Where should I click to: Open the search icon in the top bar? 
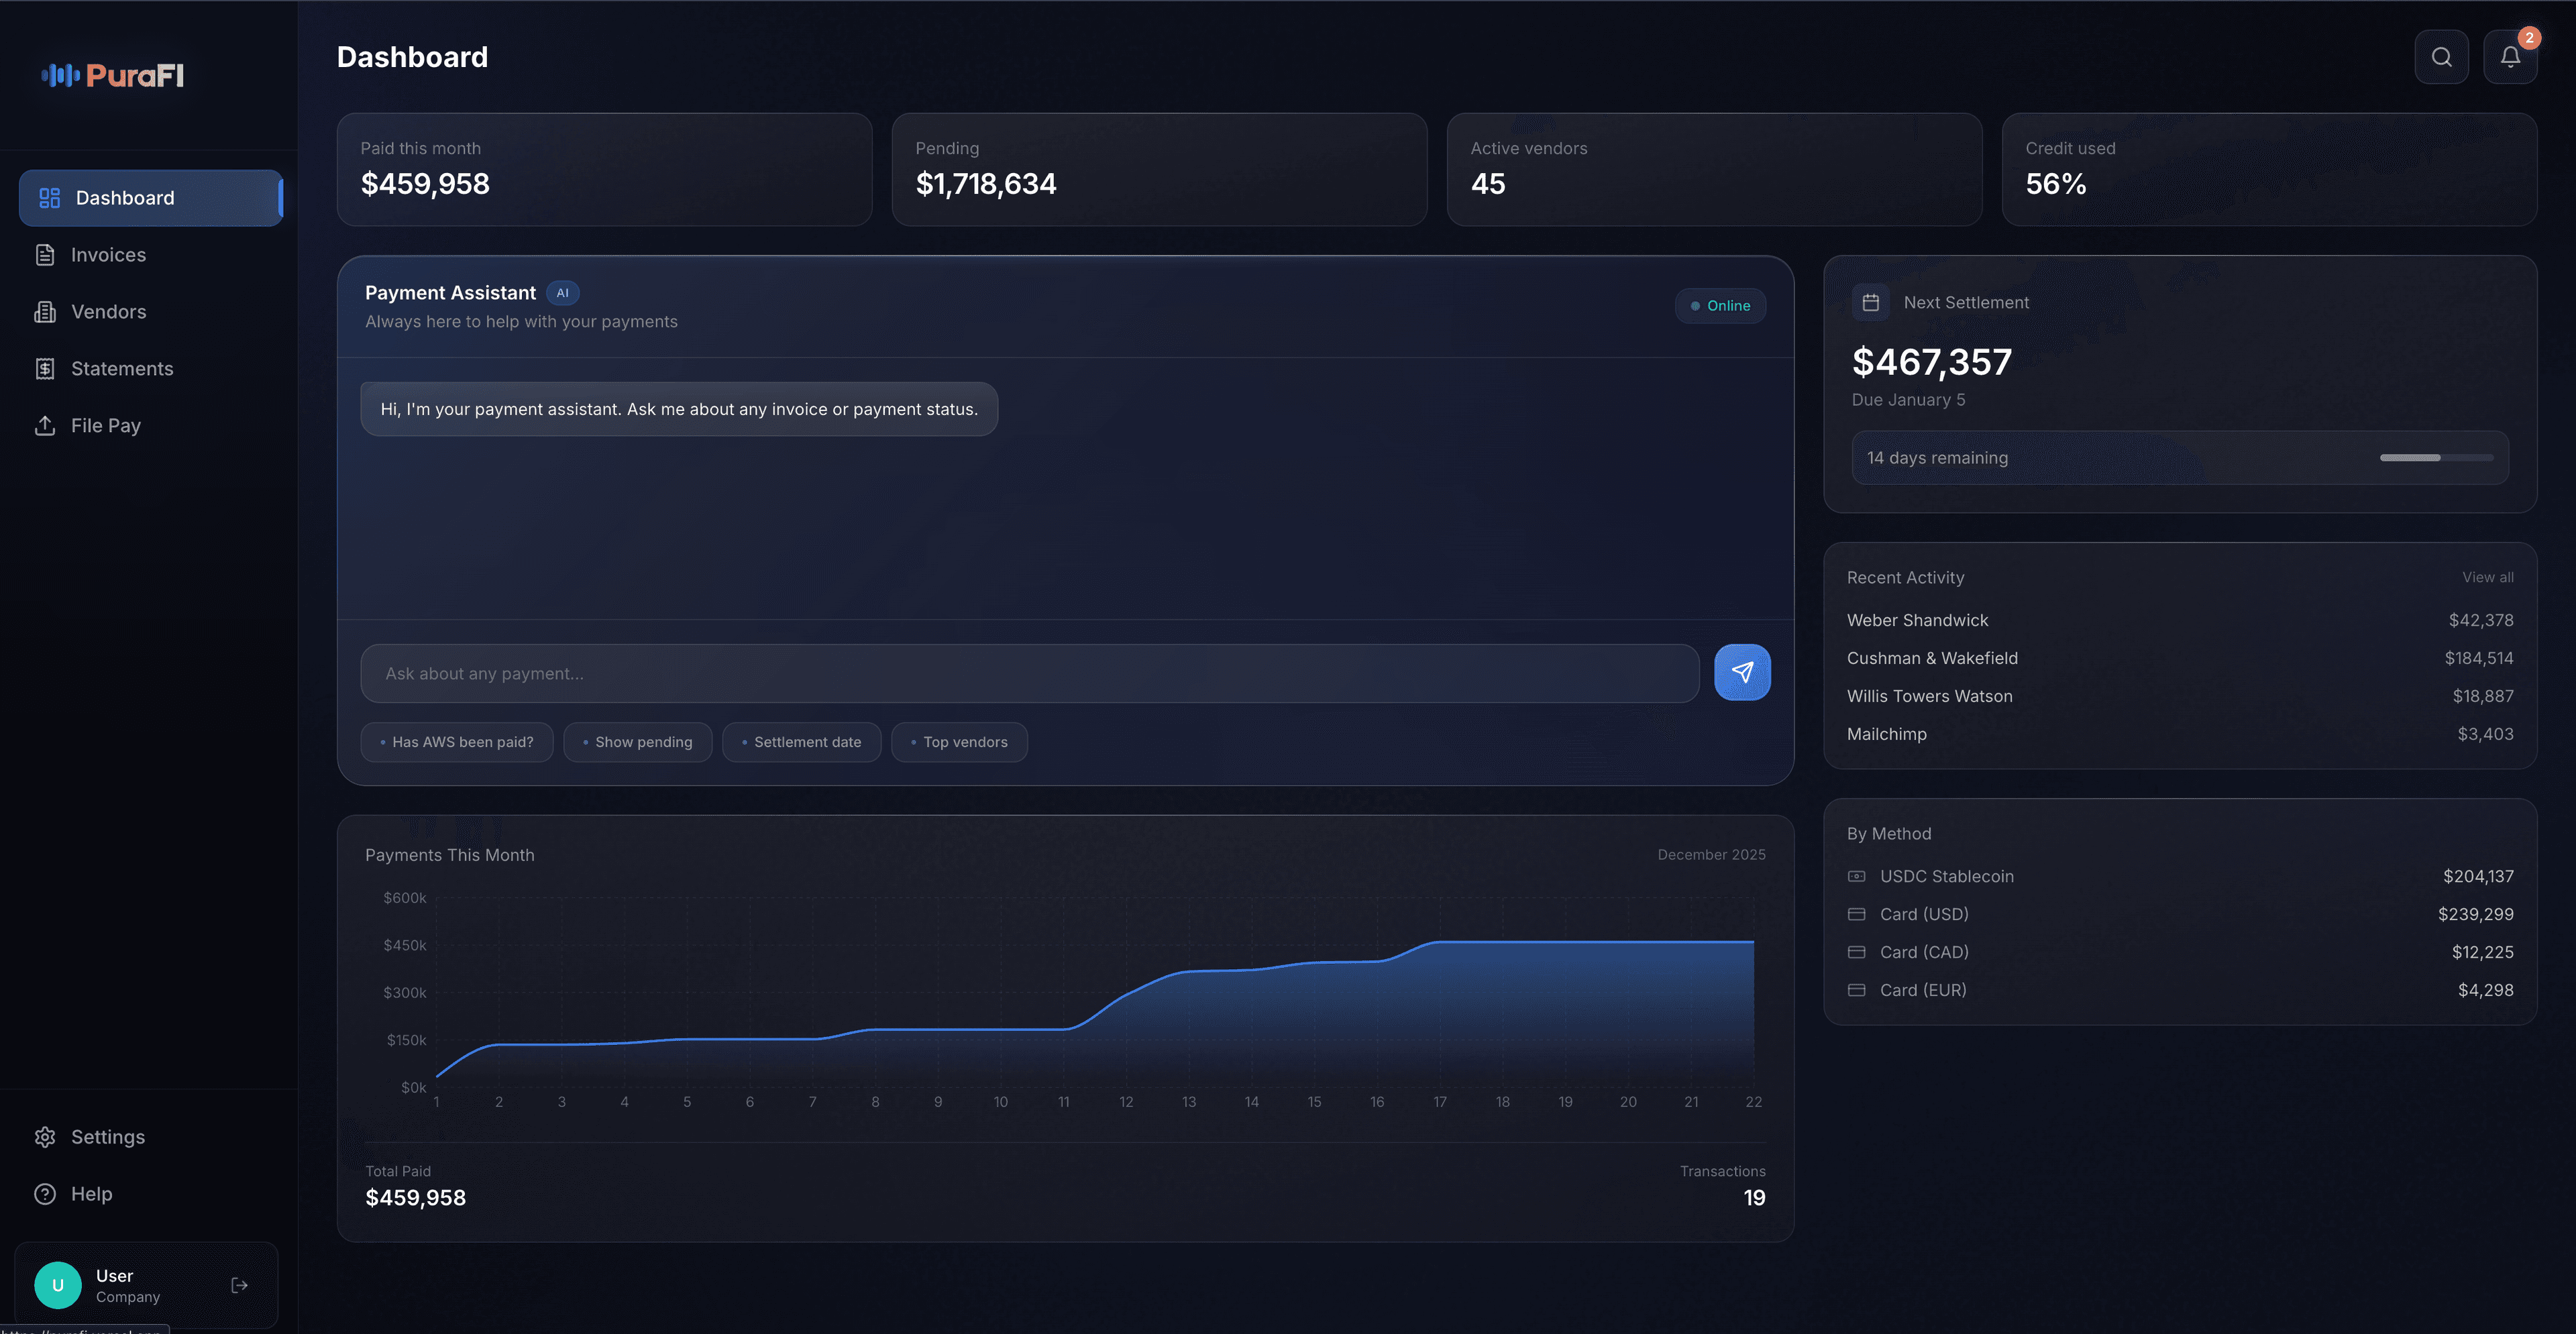tap(2442, 57)
